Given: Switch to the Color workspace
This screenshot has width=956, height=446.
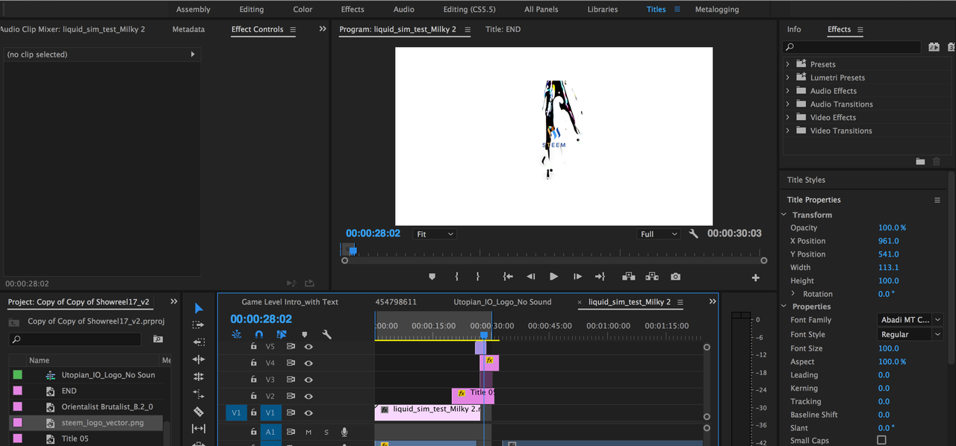Looking at the screenshot, I should [302, 10].
